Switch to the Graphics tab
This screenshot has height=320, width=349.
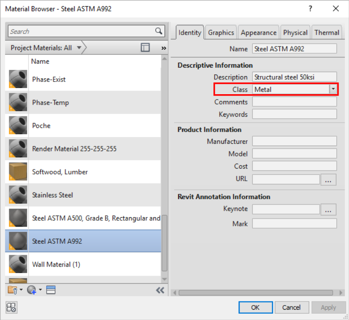(221, 32)
